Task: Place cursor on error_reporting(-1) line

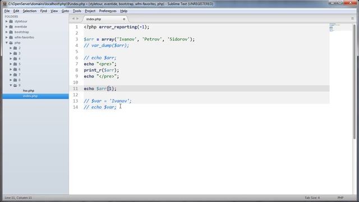Action: (117, 27)
